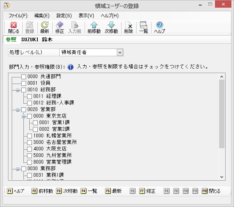Click the 前移動 up-arrow icon
This screenshot has height=207, width=234.
click(94, 25)
